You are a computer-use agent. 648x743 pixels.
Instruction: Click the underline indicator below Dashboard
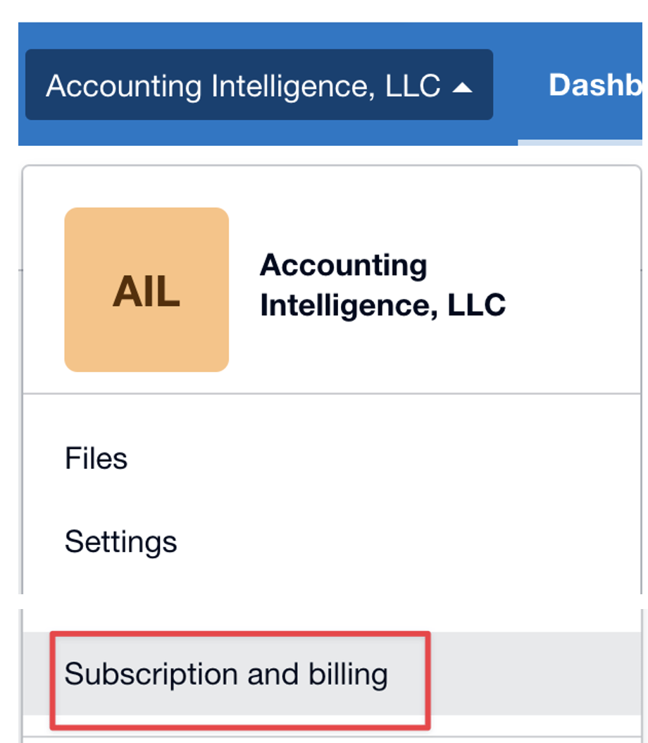tap(580, 142)
